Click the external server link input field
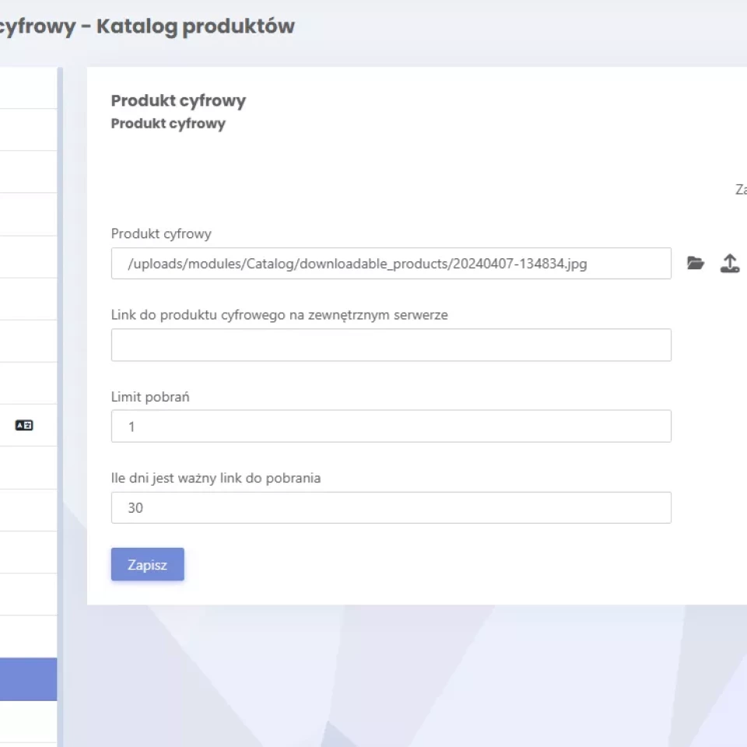Viewport: 747px width, 747px height. click(x=391, y=345)
